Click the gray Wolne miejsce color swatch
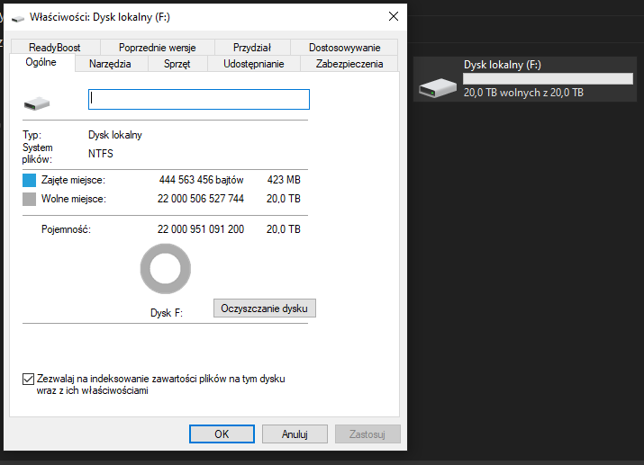This screenshot has width=644, height=465. [29, 199]
